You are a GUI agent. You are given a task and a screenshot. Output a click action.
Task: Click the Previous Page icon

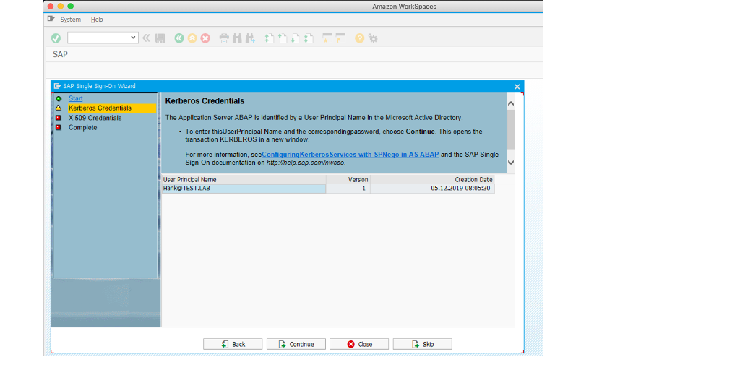[x=283, y=38]
